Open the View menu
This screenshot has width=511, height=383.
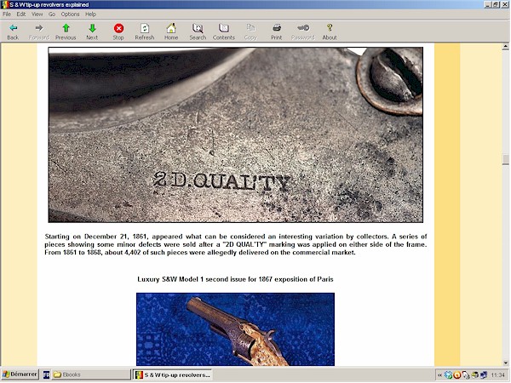tap(37, 14)
